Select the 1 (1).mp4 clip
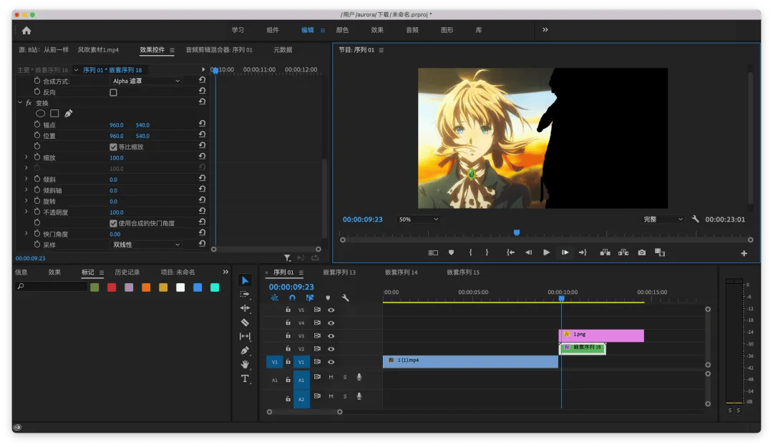The height and width of the screenshot is (447, 773). pos(470,362)
